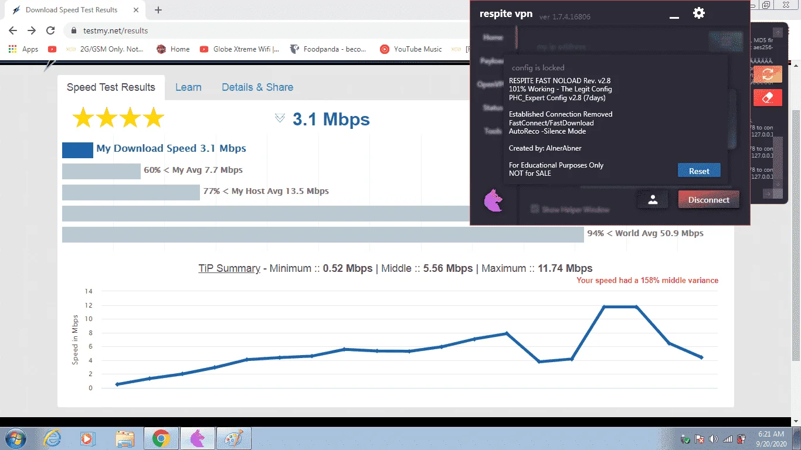Open Windows Media Player from the taskbar
This screenshot has width=801, height=450.
tap(88, 438)
